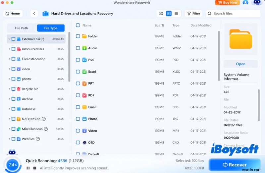Click help icon next to Webfiles
265x173 pixels.
coord(38,139)
